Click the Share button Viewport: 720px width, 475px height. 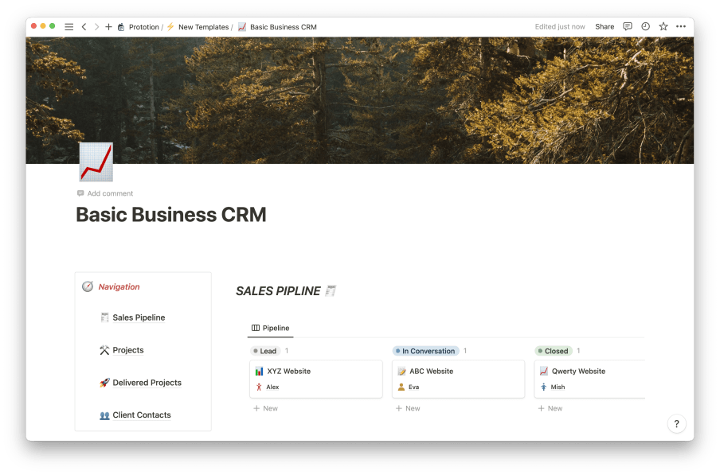pos(605,26)
